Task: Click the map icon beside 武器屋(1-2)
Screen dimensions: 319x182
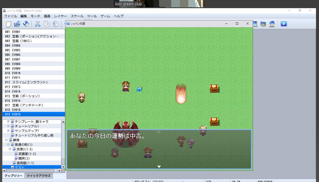Action: click(x=16, y=154)
